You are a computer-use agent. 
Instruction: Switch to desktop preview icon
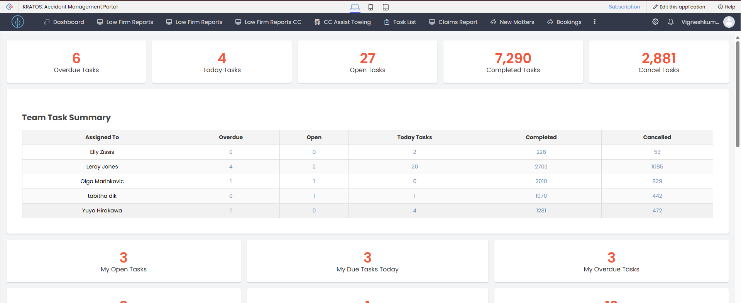[355, 7]
